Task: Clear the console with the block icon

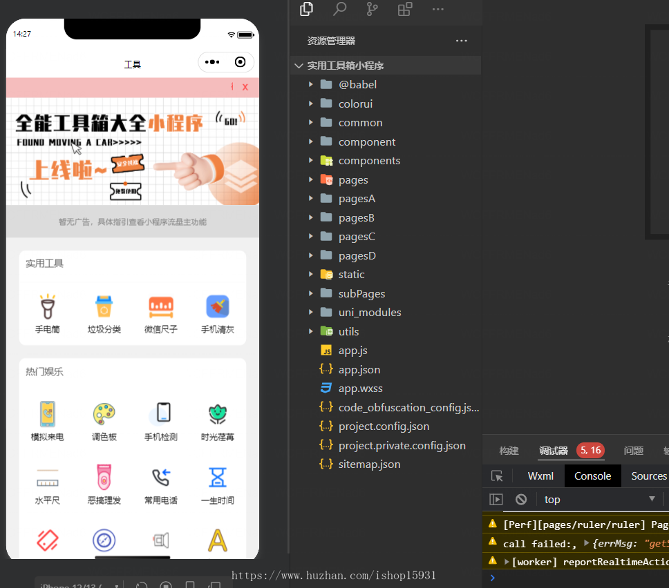Action: tap(521, 500)
